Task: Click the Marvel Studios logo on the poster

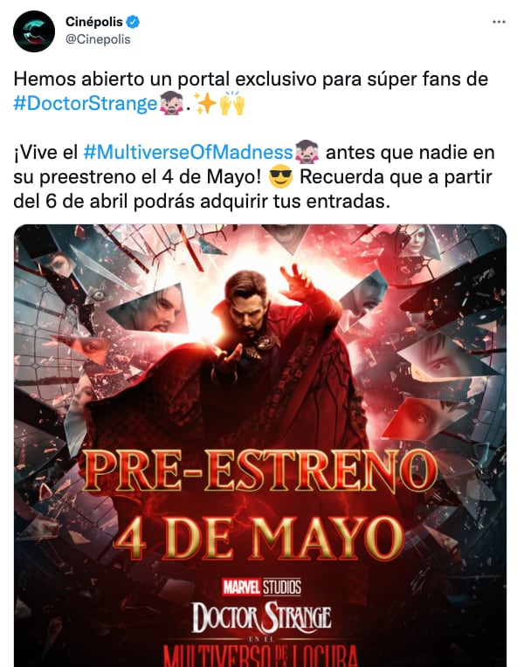Action: coord(262,588)
